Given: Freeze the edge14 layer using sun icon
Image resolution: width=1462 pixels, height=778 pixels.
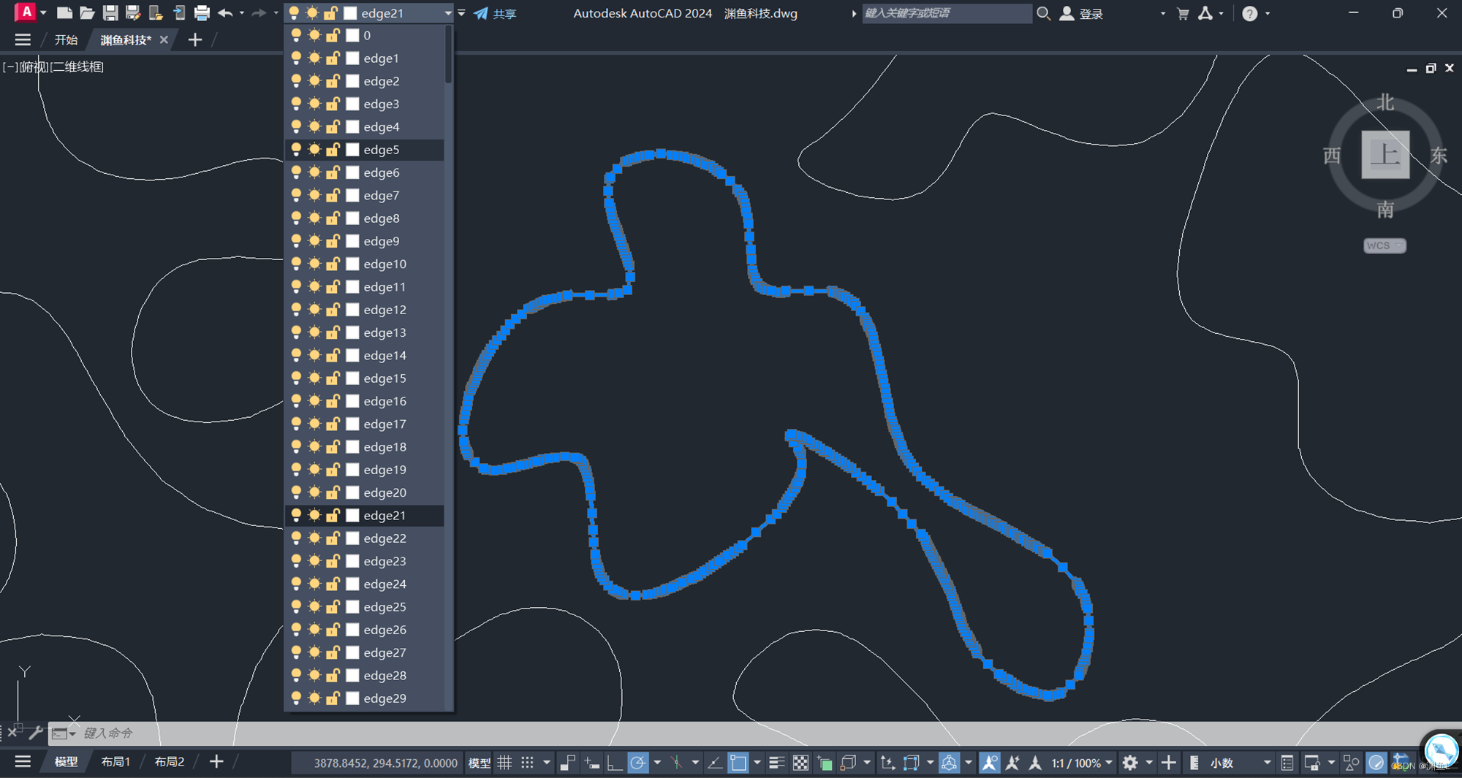Looking at the screenshot, I should click(x=314, y=355).
